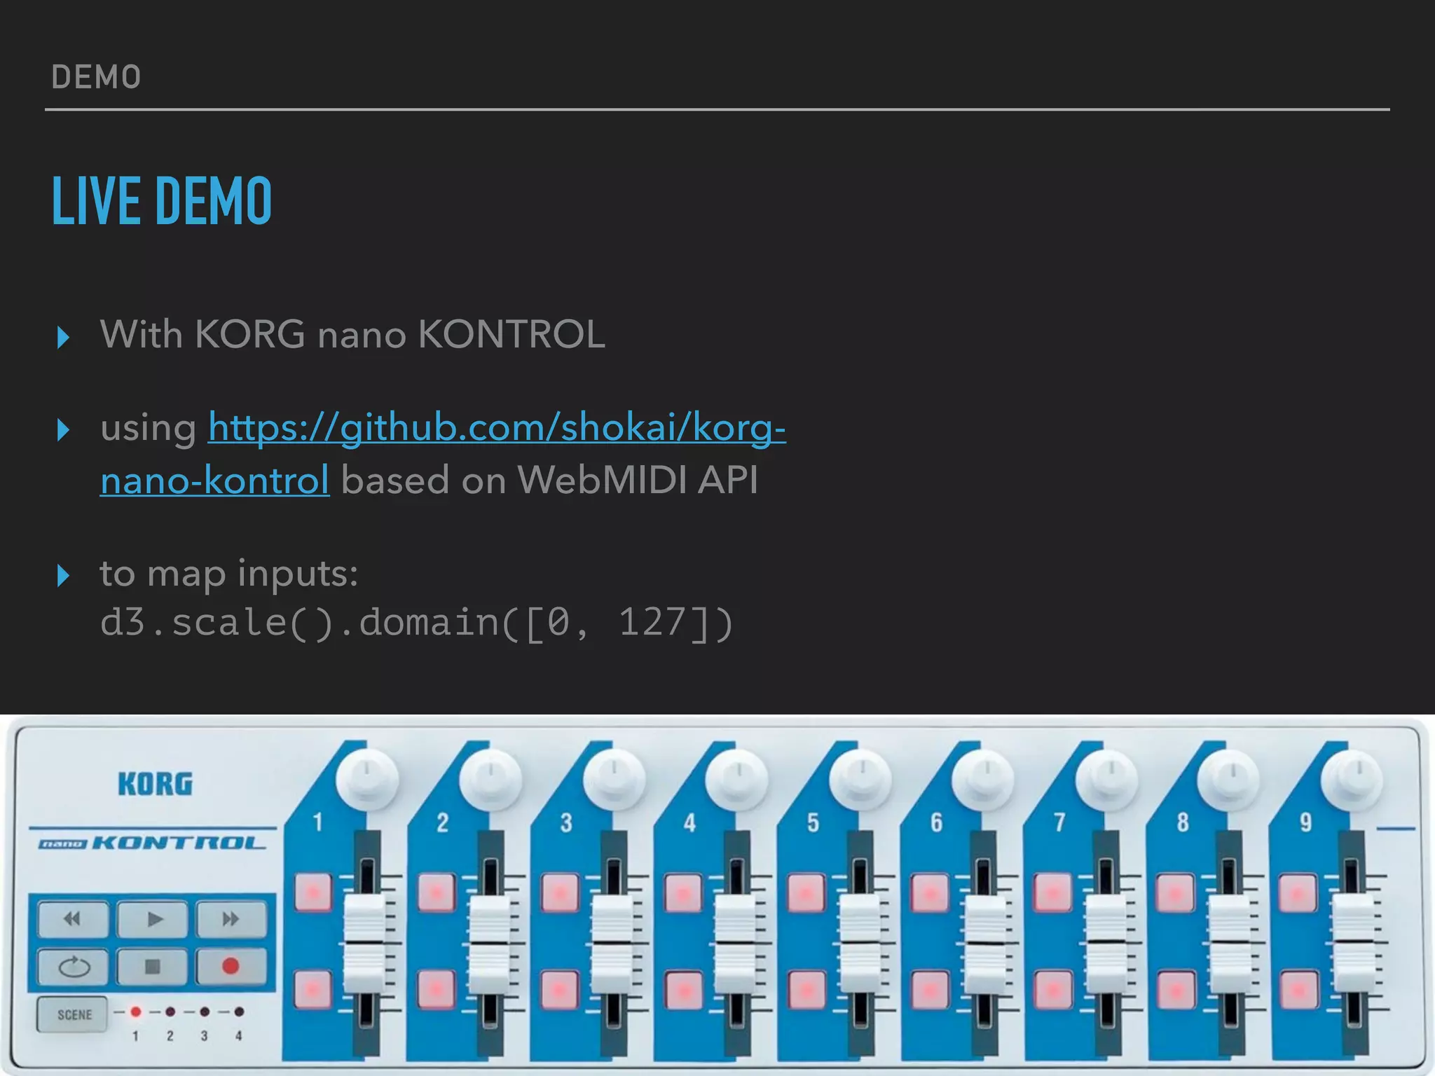Viewport: 1435px width, 1076px height.
Task: Toggle the upper red pad of channel 8
Action: 1176,892
